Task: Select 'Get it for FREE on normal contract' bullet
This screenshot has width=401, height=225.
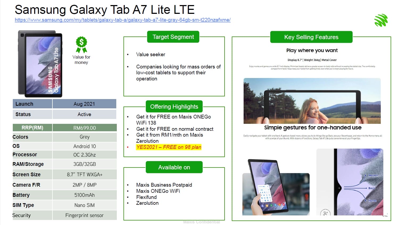Action: [x=175, y=129]
